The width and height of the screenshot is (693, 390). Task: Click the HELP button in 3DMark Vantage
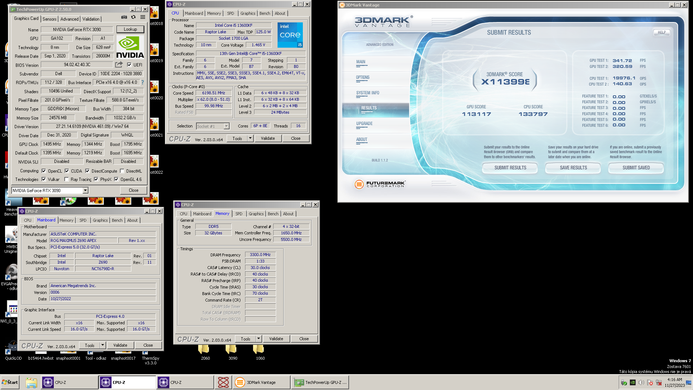(662, 32)
